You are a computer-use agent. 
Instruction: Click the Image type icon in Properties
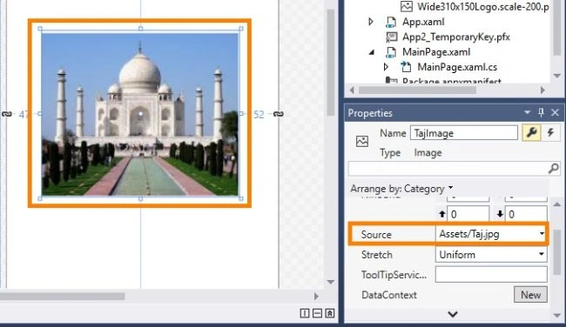362,142
